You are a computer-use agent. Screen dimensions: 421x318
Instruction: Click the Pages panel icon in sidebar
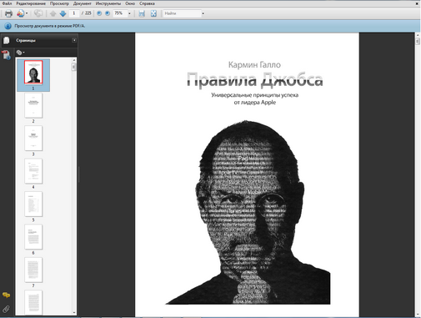click(x=6, y=41)
